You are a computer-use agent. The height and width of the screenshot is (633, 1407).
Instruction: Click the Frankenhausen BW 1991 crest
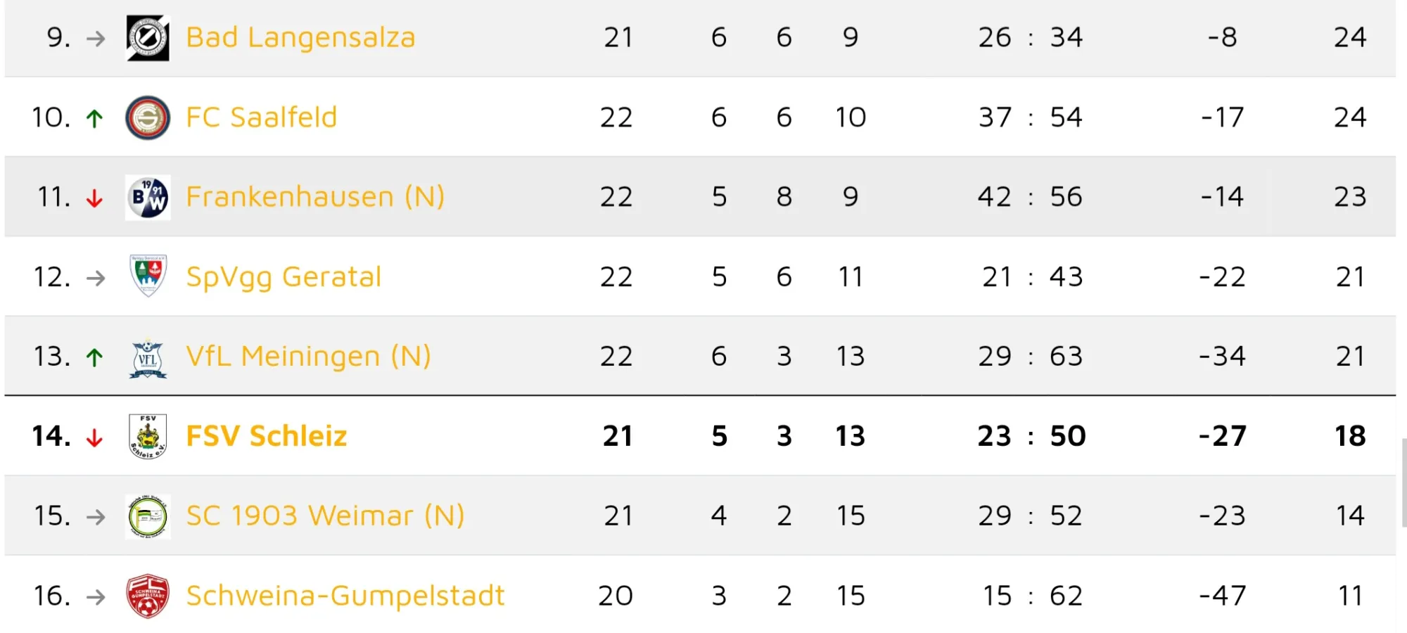(148, 198)
